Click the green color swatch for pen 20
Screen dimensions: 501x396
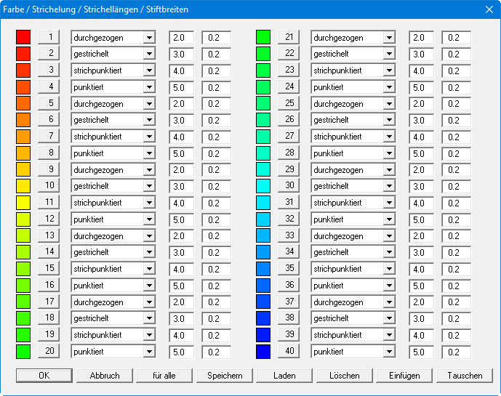[x=23, y=352]
